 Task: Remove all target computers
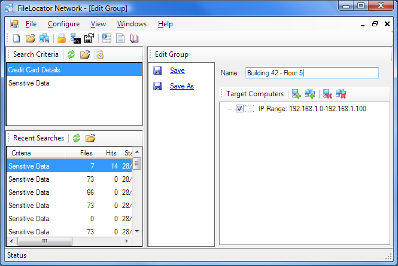pyautogui.click(x=341, y=94)
